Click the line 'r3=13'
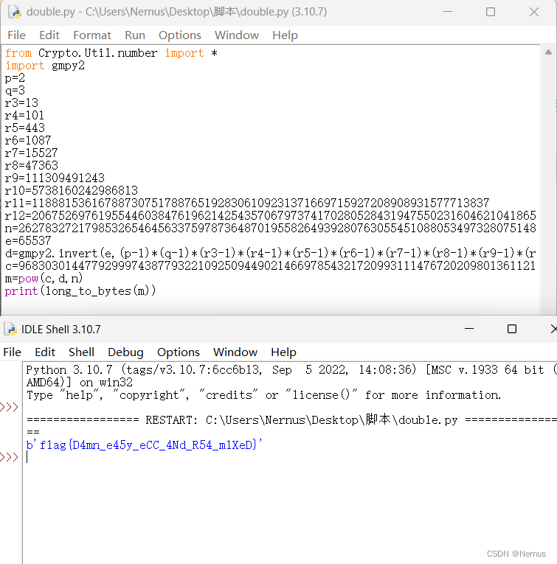Viewport: 557px width, 564px height. click(x=21, y=103)
